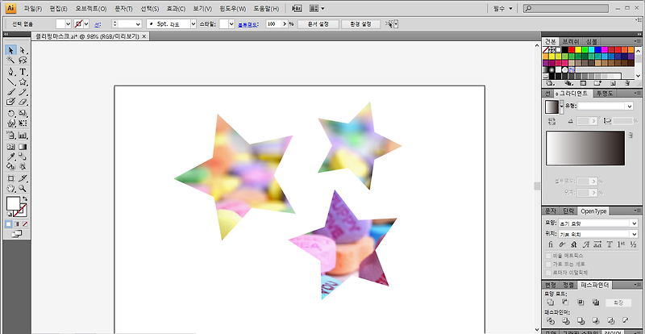This screenshot has height=334, width=645.
Task: Switch to the 브러쉬 tab
Action: [571, 42]
